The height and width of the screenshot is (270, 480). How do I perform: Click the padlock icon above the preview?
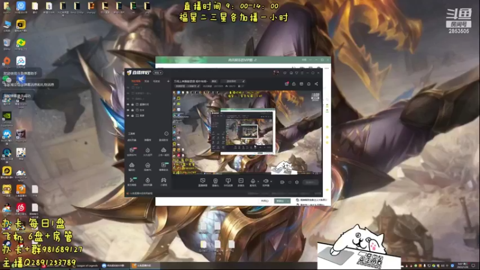point(294,84)
